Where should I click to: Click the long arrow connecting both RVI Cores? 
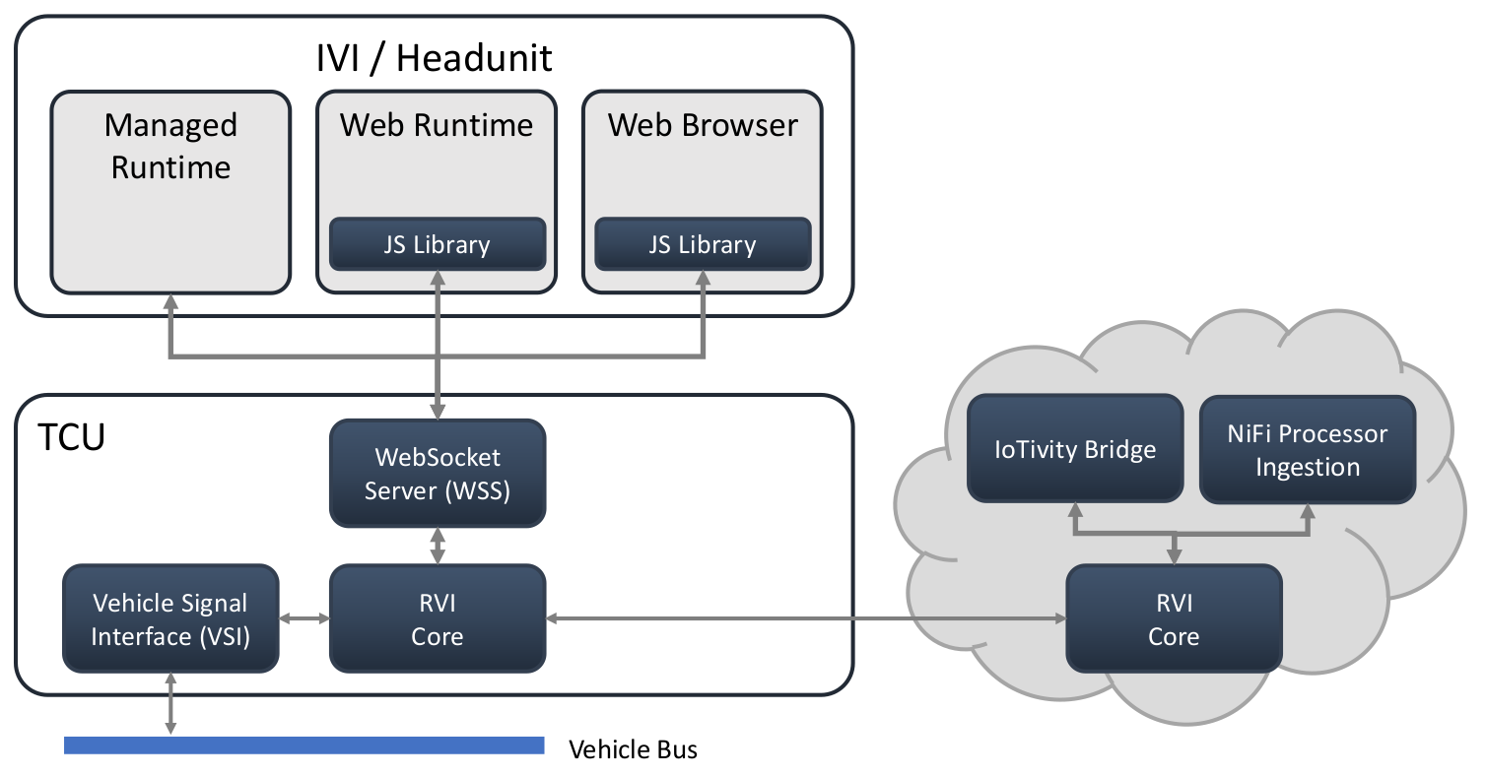point(805,619)
